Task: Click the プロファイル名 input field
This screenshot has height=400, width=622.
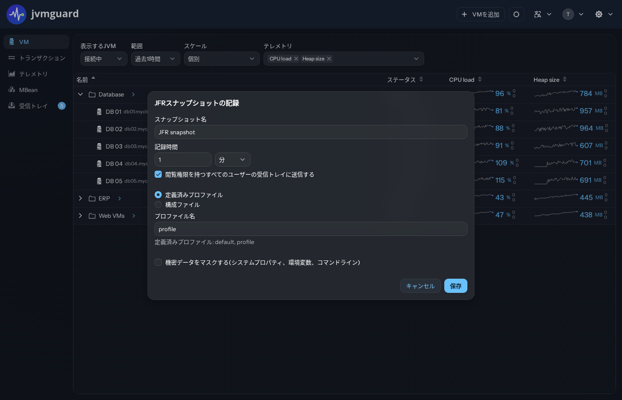Action: coord(311,229)
